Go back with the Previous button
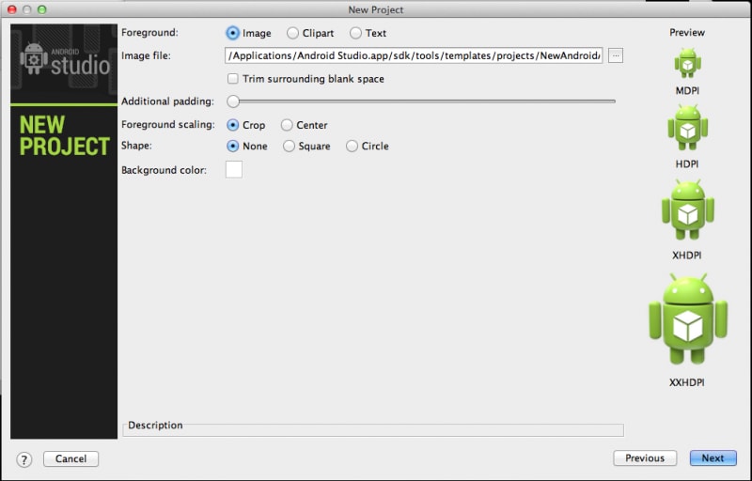The height and width of the screenshot is (481, 752). click(645, 458)
